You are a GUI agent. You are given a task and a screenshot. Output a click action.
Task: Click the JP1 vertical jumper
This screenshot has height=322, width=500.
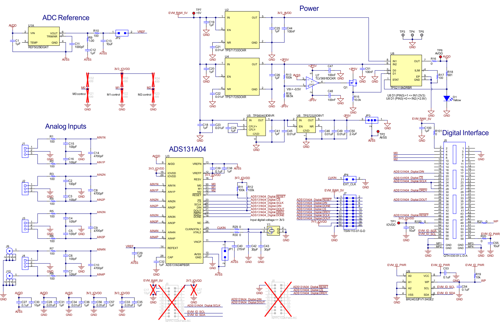point(225,254)
